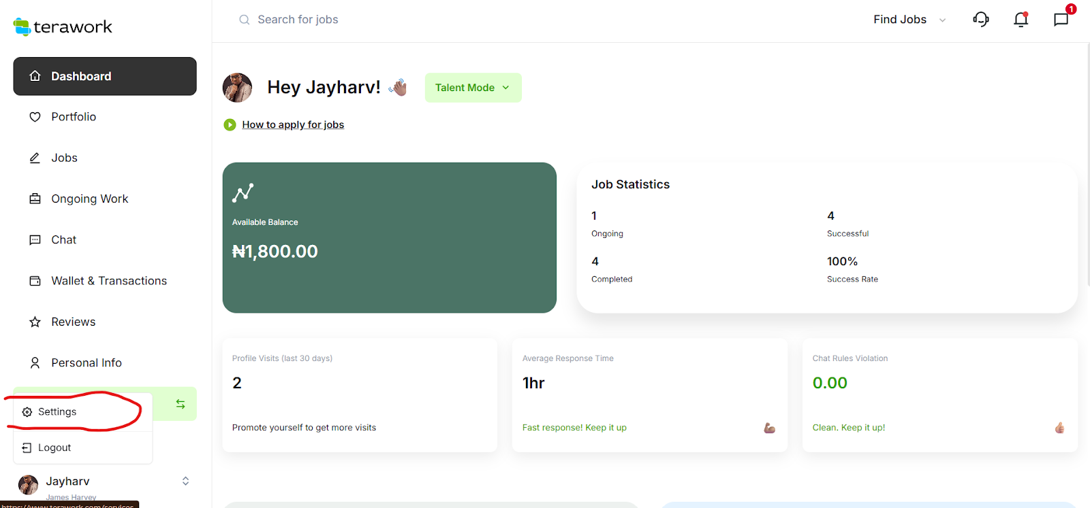Open Ongoing Work in the sidebar
This screenshot has height=508, width=1090.
tap(89, 199)
